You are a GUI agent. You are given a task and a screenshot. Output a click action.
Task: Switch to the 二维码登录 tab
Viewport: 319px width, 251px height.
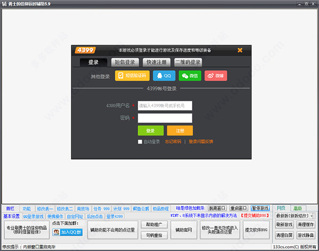pos(188,62)
